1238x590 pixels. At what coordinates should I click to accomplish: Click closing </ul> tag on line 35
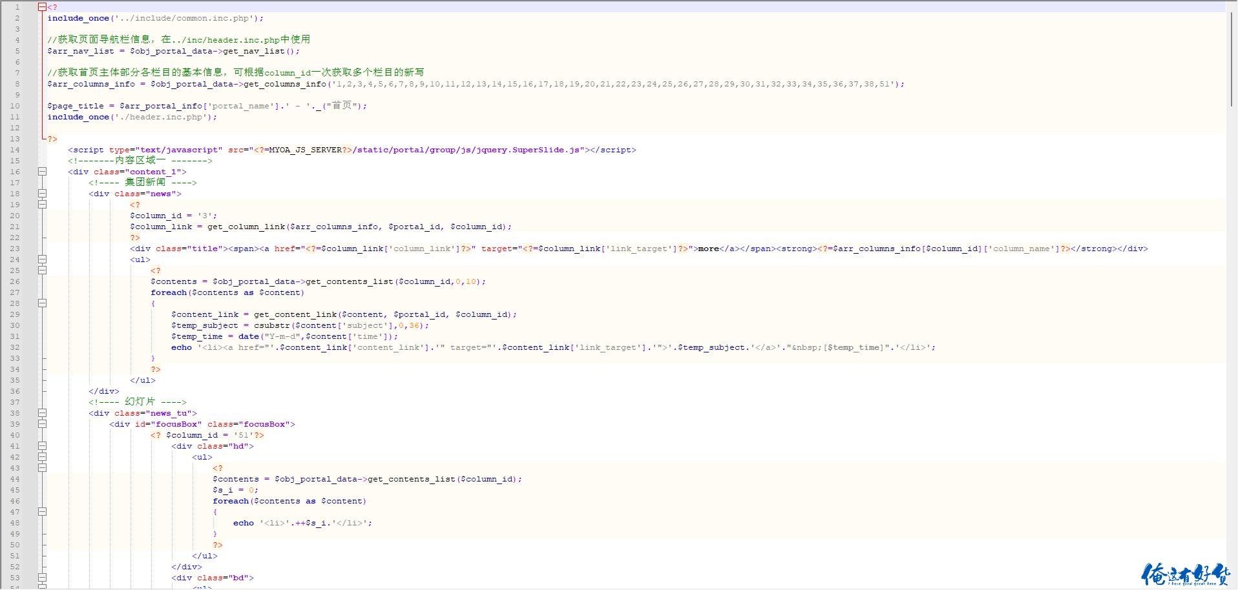(143, 380)
